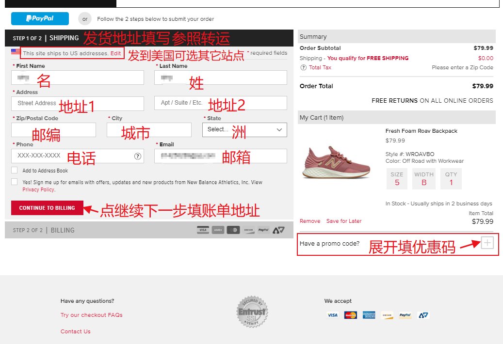
Task: Click the City input box
Action: 149,130
